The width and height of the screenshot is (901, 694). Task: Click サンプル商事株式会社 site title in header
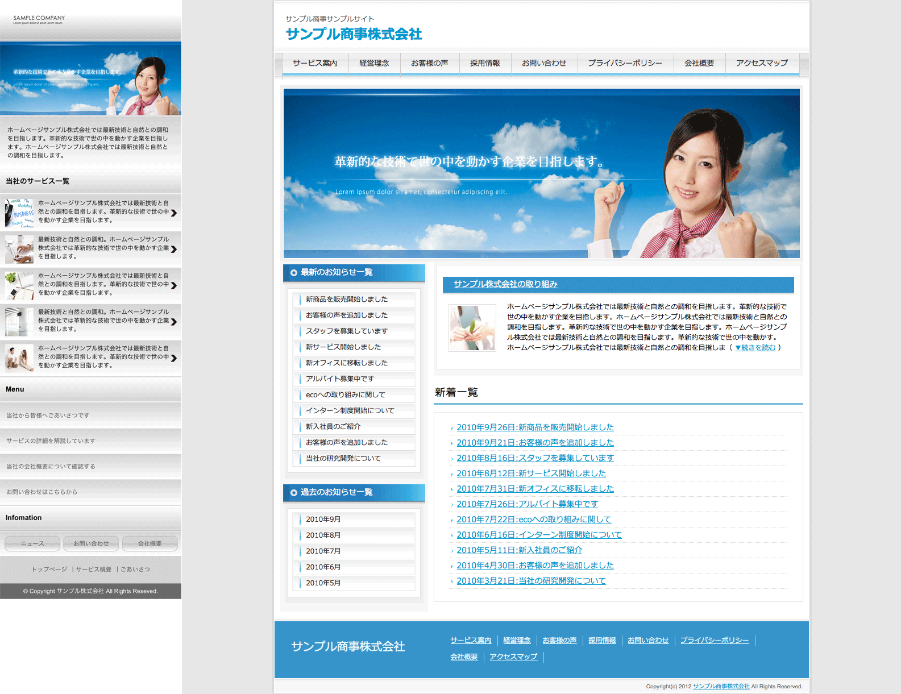354,34
